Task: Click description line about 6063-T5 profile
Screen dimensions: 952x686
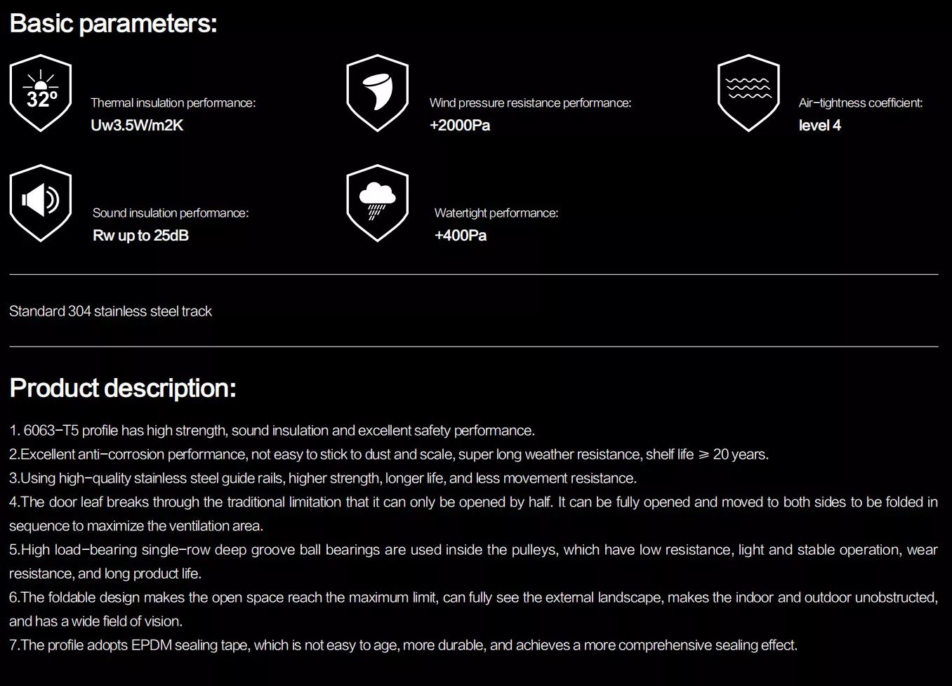Action: (272, 431)
